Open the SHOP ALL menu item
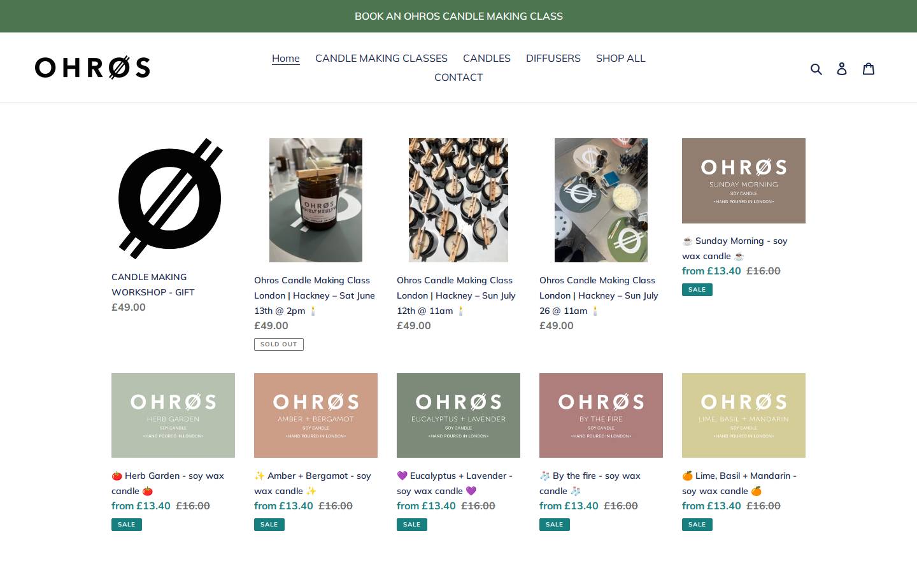Image resolution: width=917 pixels, height=573 pixels. point(621,58)
